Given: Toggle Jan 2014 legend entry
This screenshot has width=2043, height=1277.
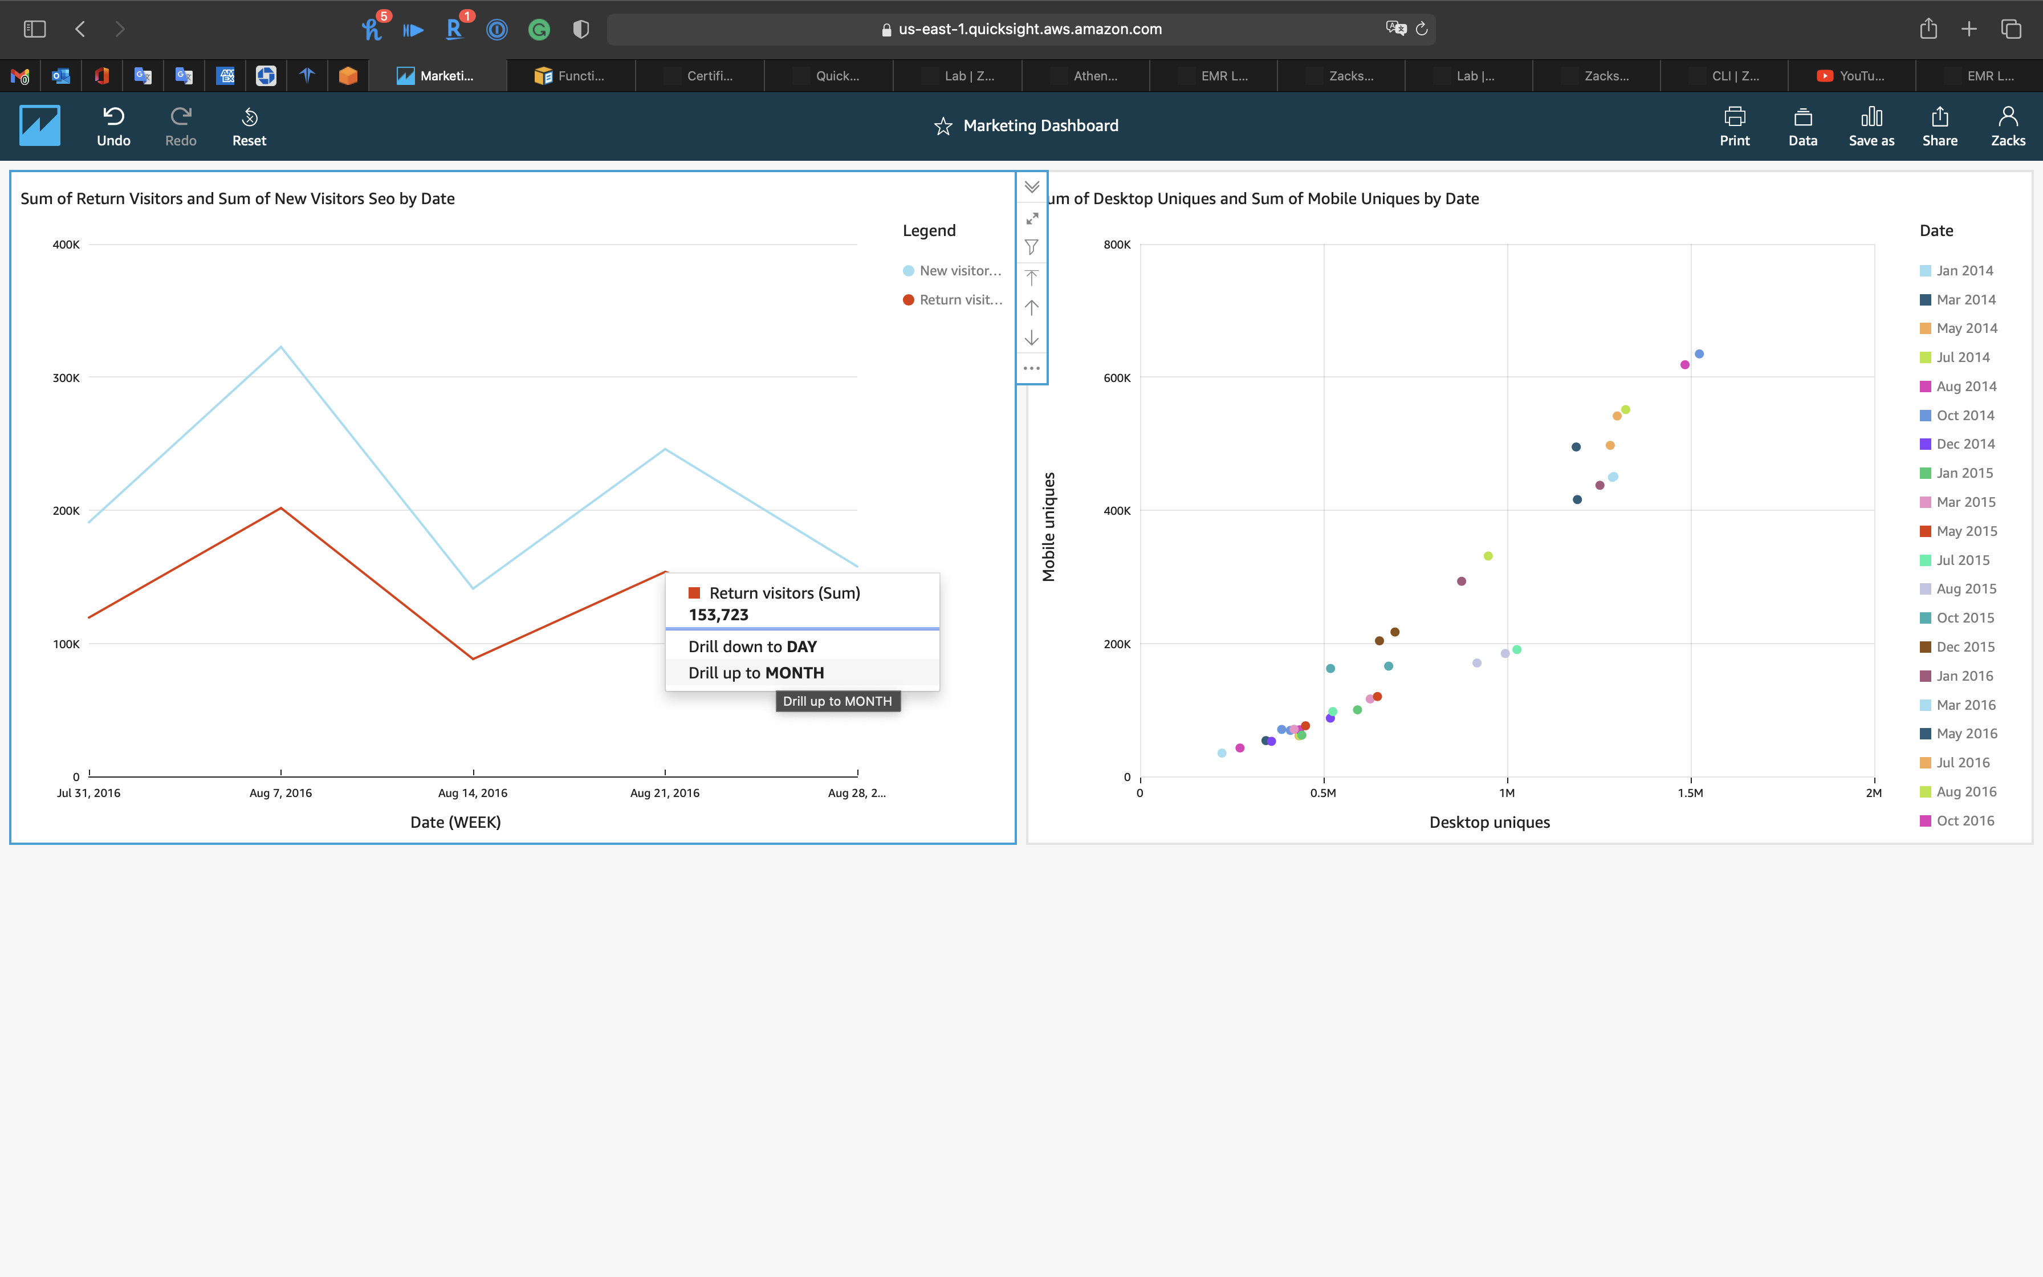Looking at the screenshot, I should (x=1964, y=271).
